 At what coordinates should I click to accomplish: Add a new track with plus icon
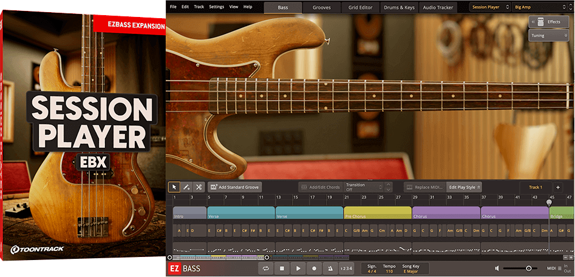click(x=558, y=187)
